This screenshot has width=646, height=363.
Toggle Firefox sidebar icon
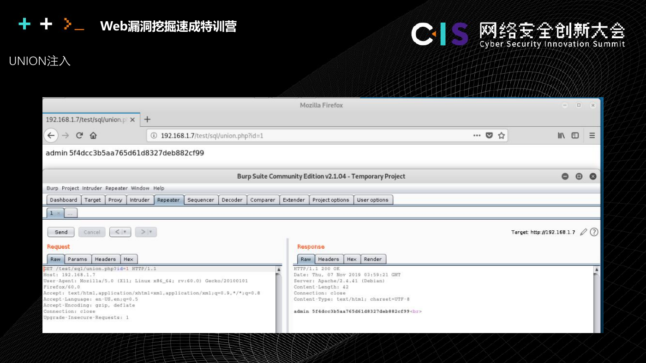pos(575,135)
